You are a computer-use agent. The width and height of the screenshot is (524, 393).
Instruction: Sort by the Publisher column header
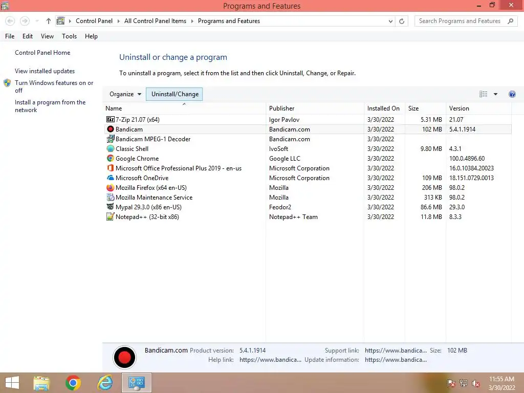(x=315, y=108)
